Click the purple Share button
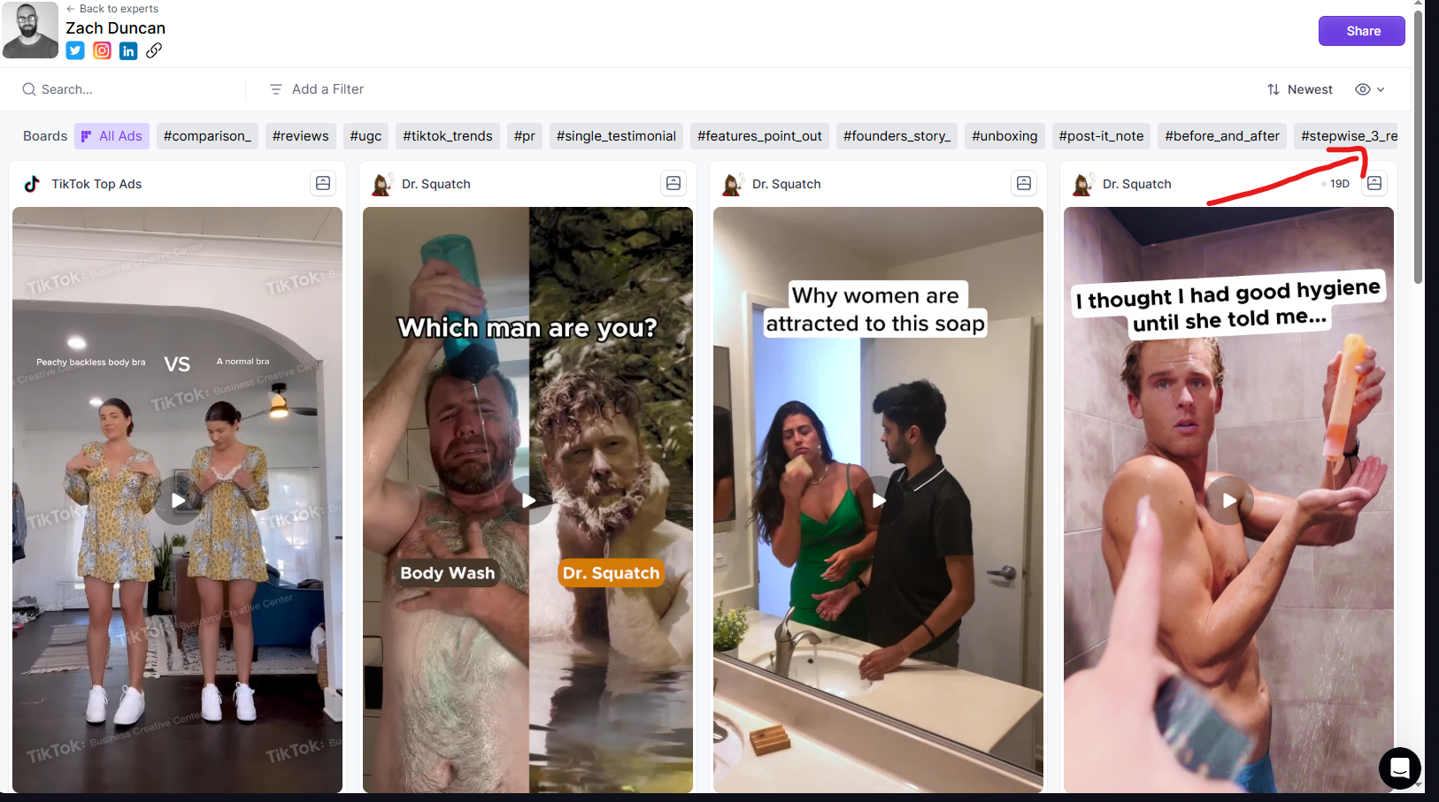The image size is (1439, 802). 1361,31
